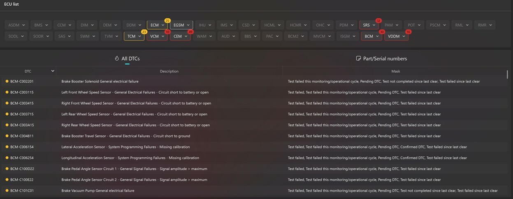The height and width of the screenshot is (199, 513).
Task: Click the Part/Serial numbers tag icon
Action: pyautogui.click(x=358, y=59)
